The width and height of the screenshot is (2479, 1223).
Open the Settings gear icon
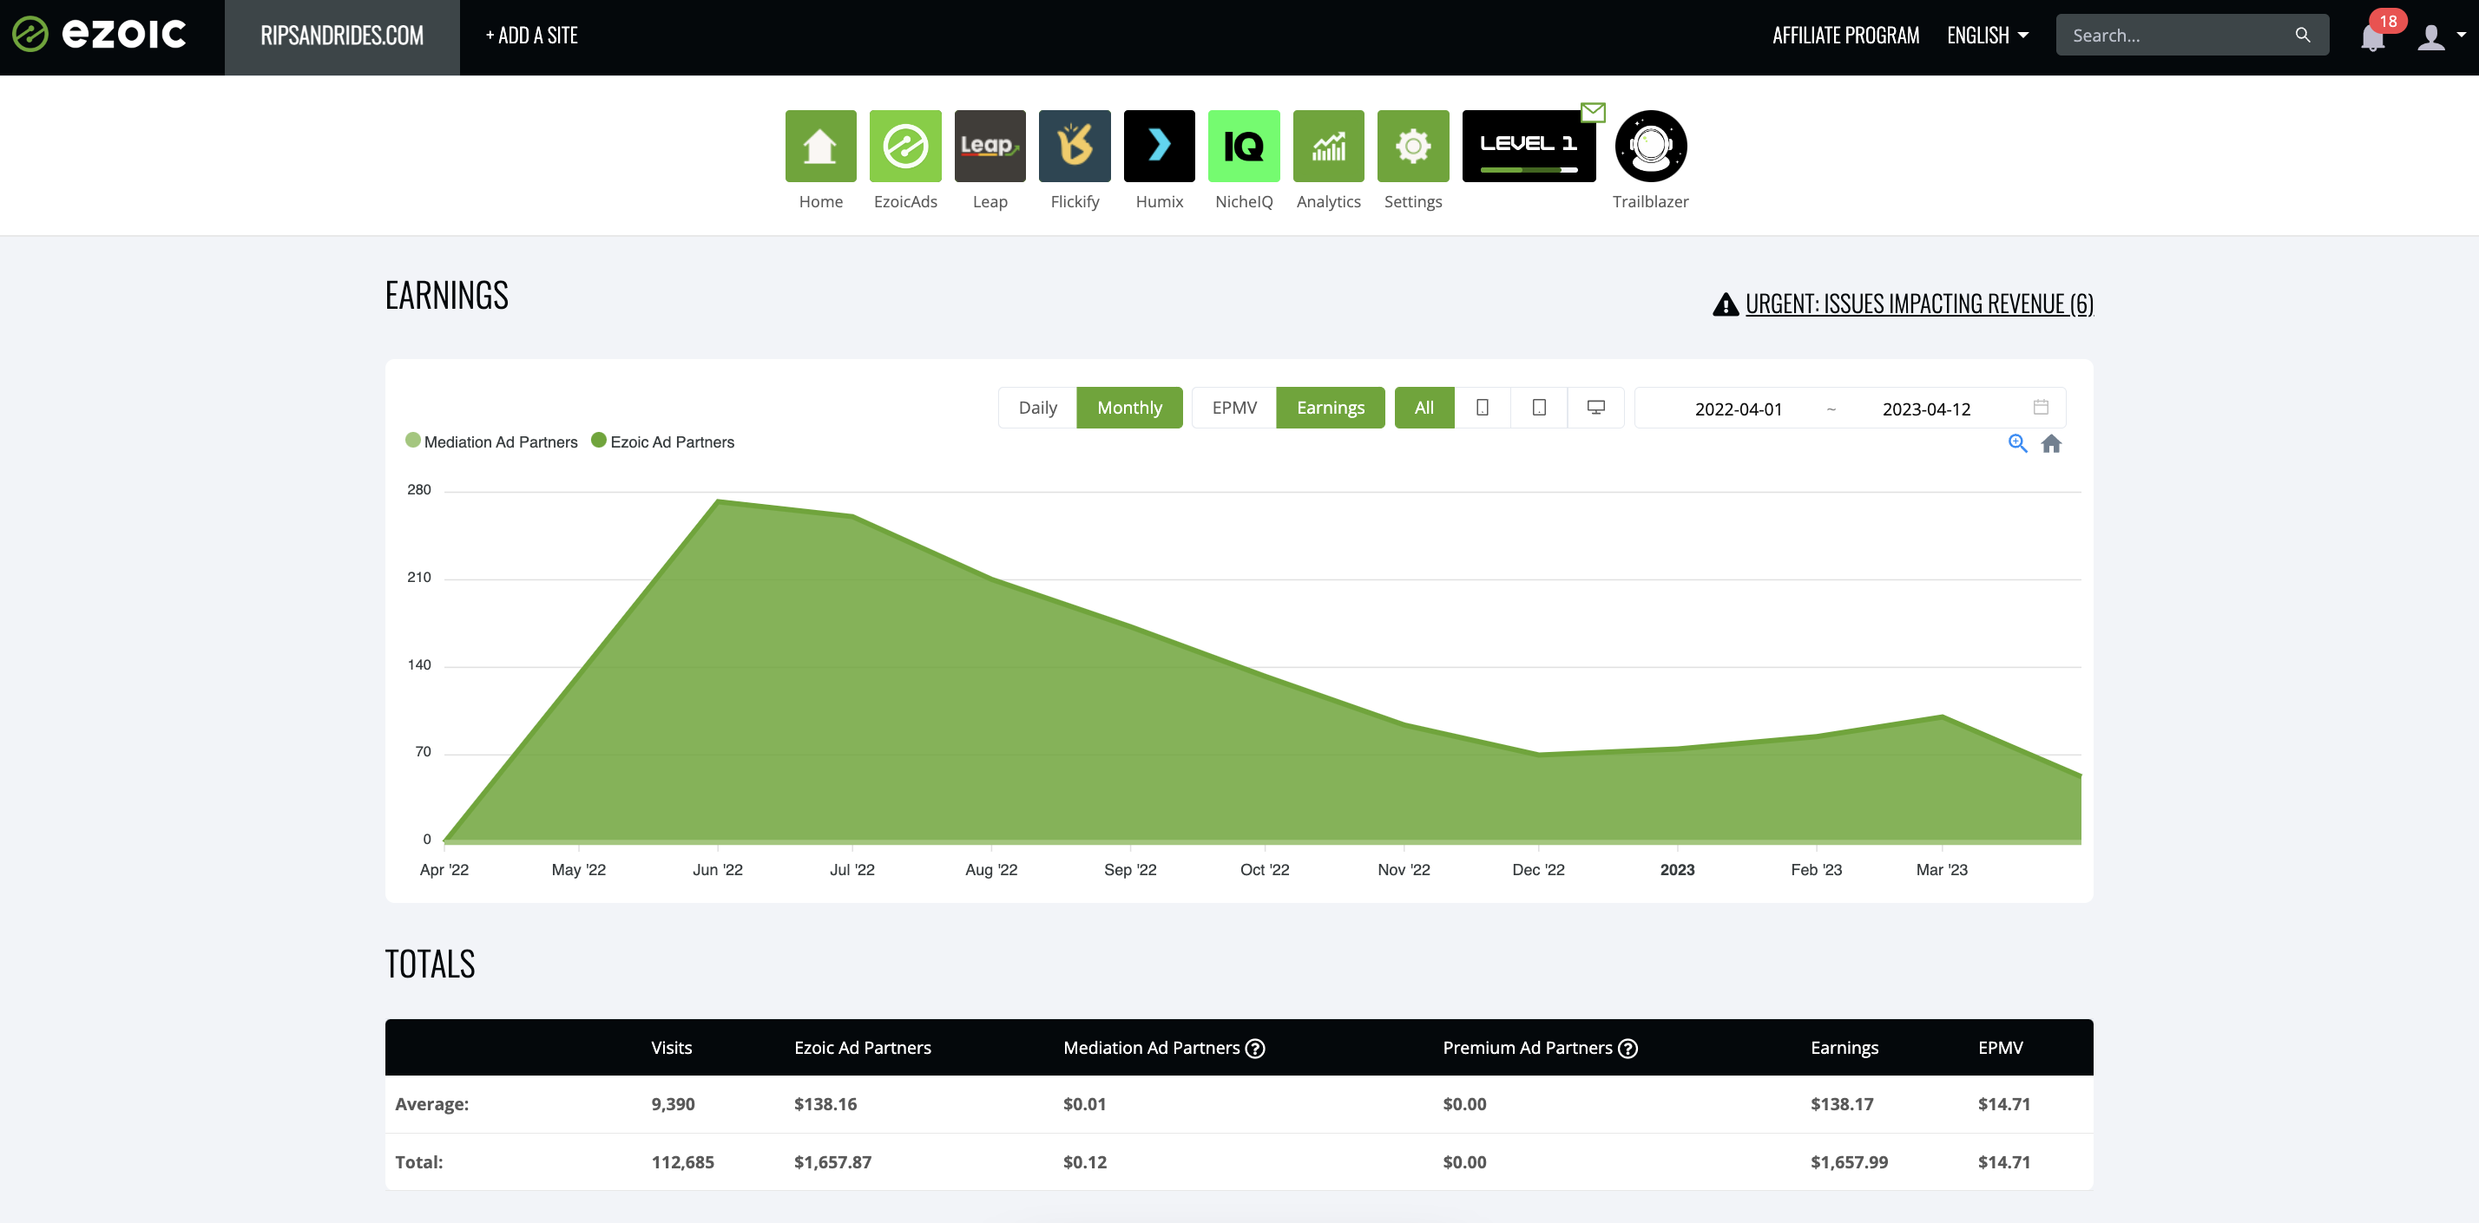(x=1413, y=145)
